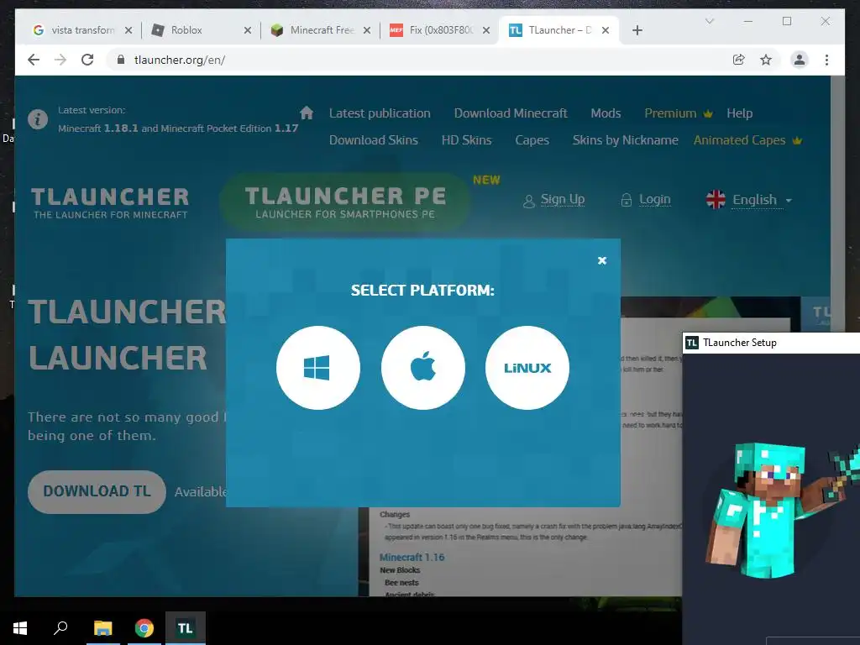This screenshot has width=860, height=645.
Task: Expand the English language dropdown
Action: (762, 200)
